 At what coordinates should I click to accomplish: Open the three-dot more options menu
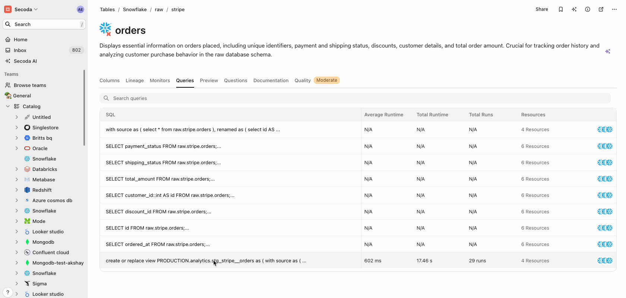pos(614,9)
